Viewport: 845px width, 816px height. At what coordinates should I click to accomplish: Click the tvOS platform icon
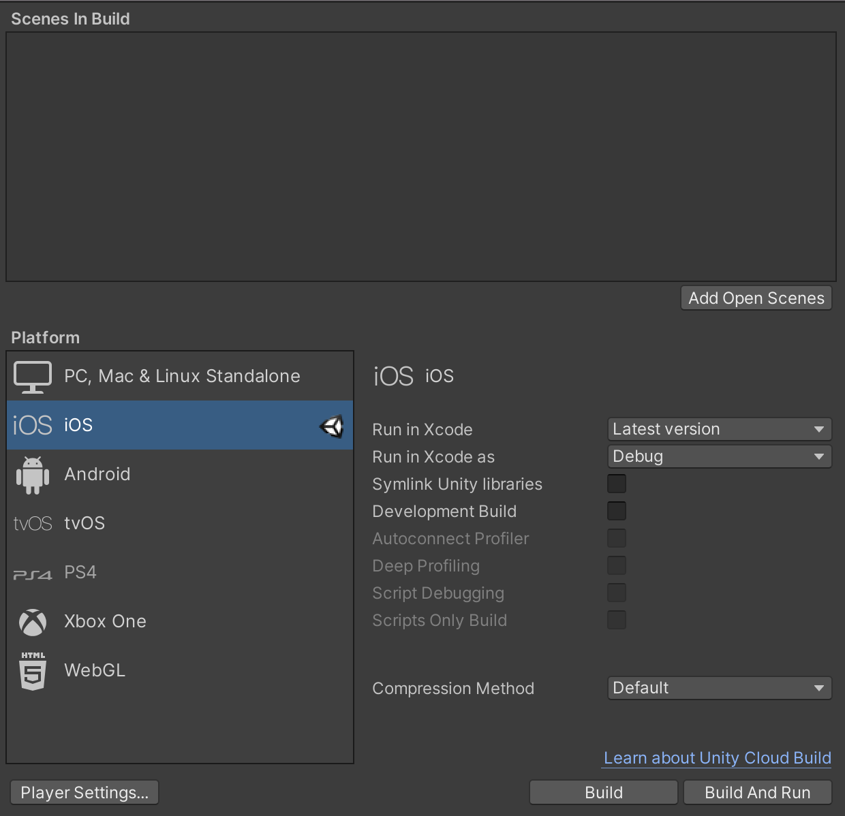33,523
